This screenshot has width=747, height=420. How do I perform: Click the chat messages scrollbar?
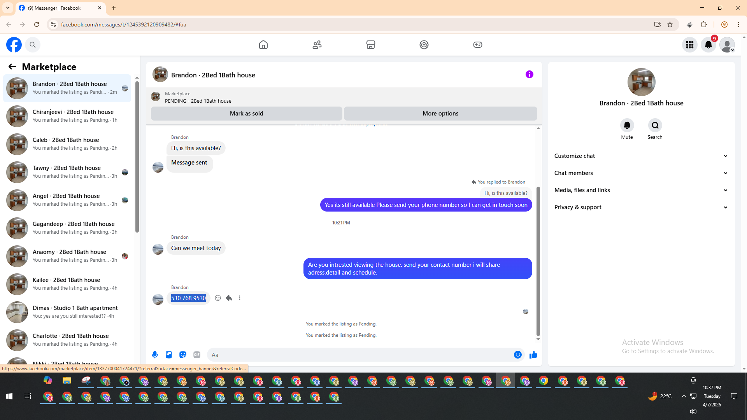538,261
